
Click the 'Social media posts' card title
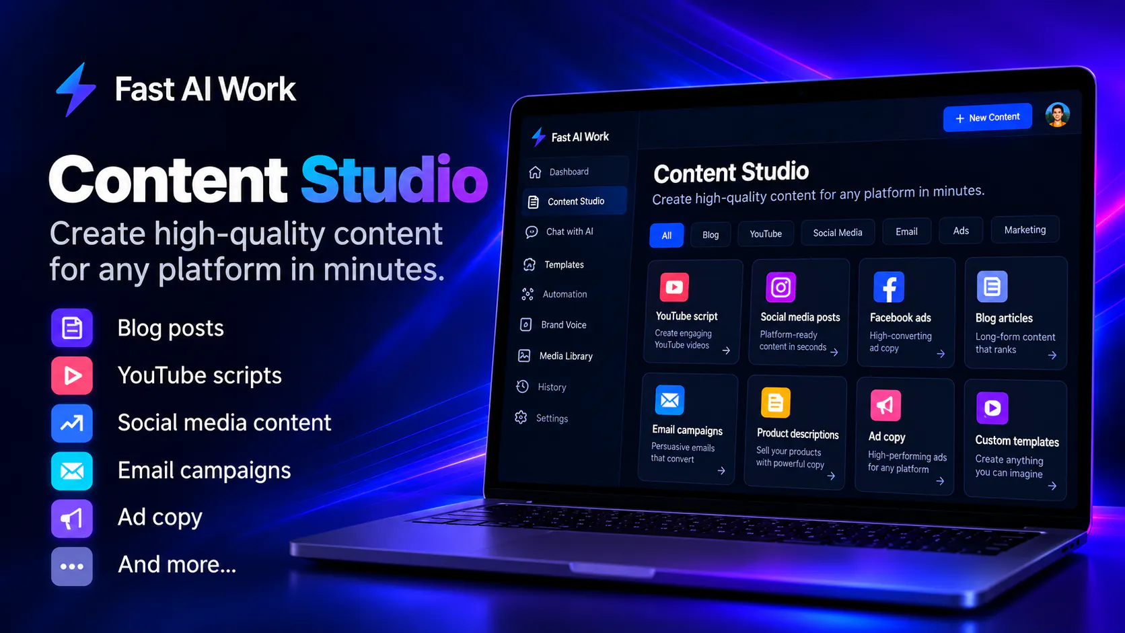[800, 317]
